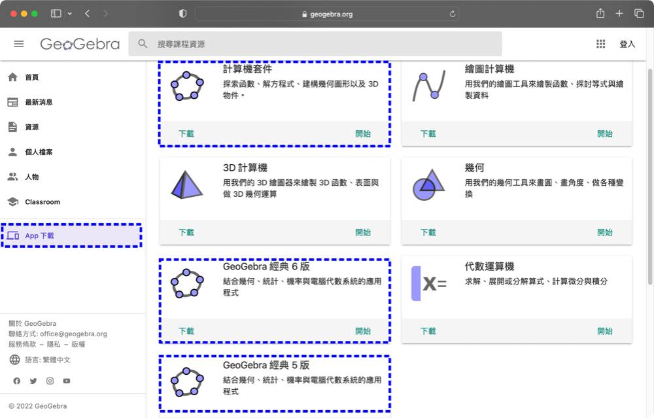654x418 pixels.
Task: Open 個人檔案 profile in sidebar
Action: (73, 152)
